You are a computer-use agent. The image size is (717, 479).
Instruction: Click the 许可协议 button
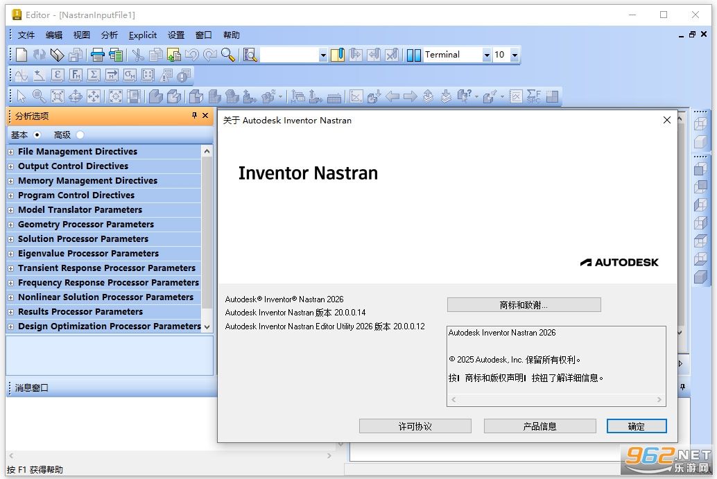point(415,426)
